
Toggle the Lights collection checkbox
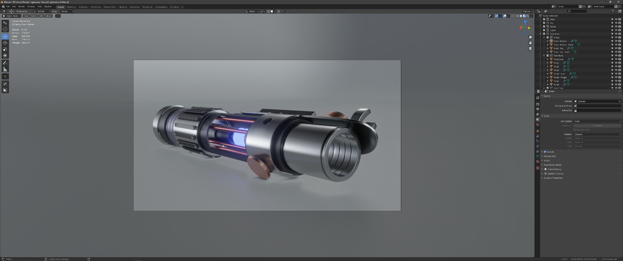[x=544, y=30]
